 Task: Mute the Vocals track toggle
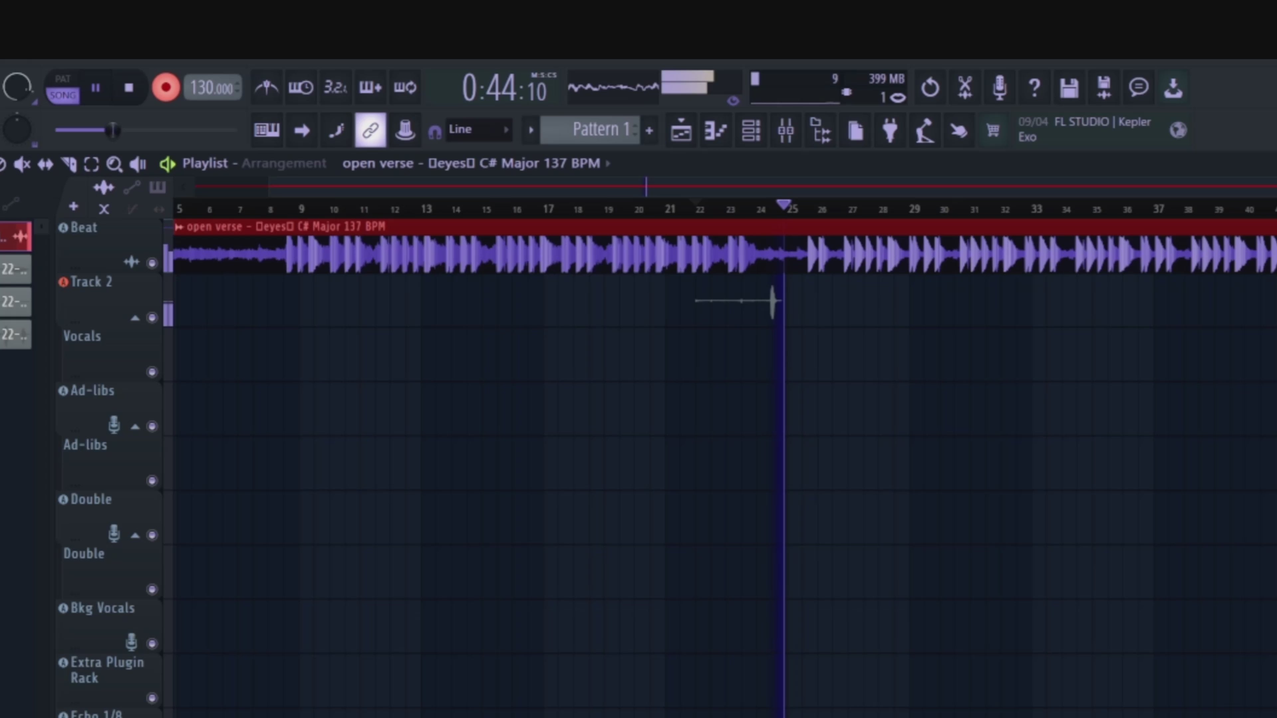(x=152, y=372)
